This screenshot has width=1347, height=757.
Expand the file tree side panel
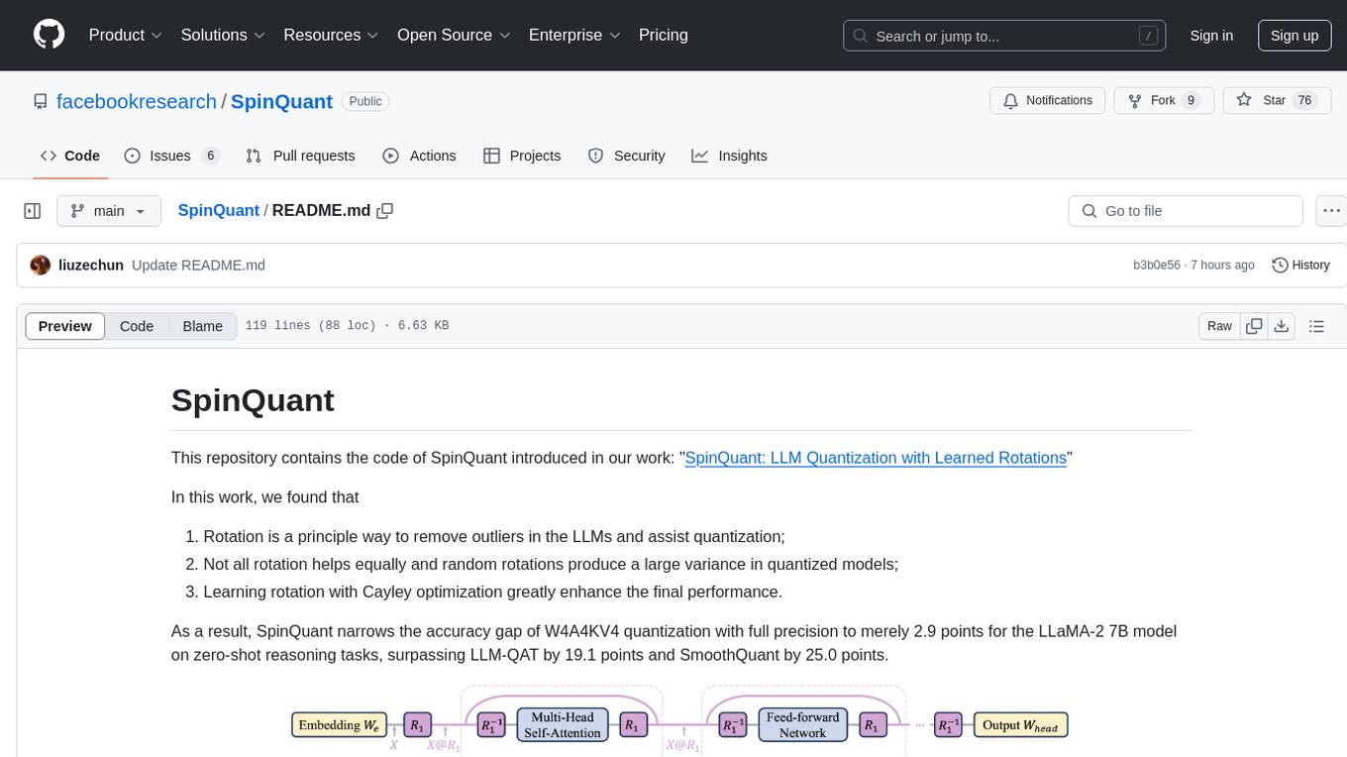33,211
